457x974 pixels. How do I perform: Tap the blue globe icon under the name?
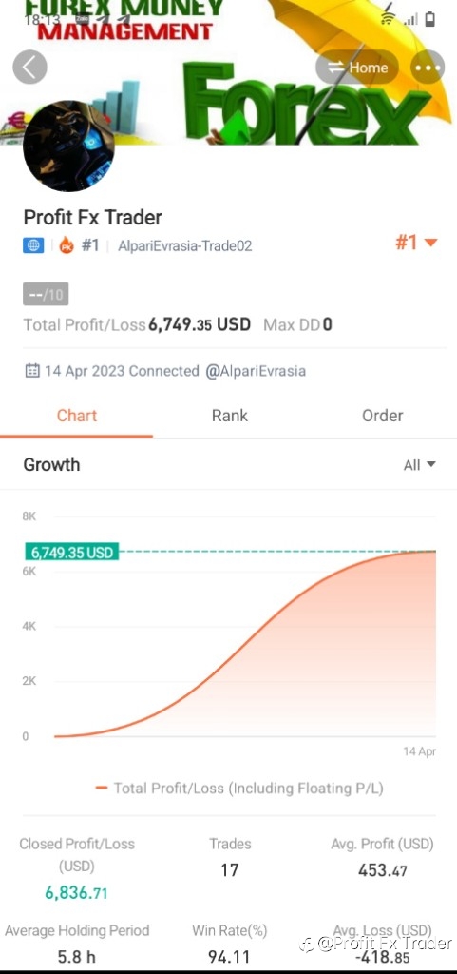(33, 245)
